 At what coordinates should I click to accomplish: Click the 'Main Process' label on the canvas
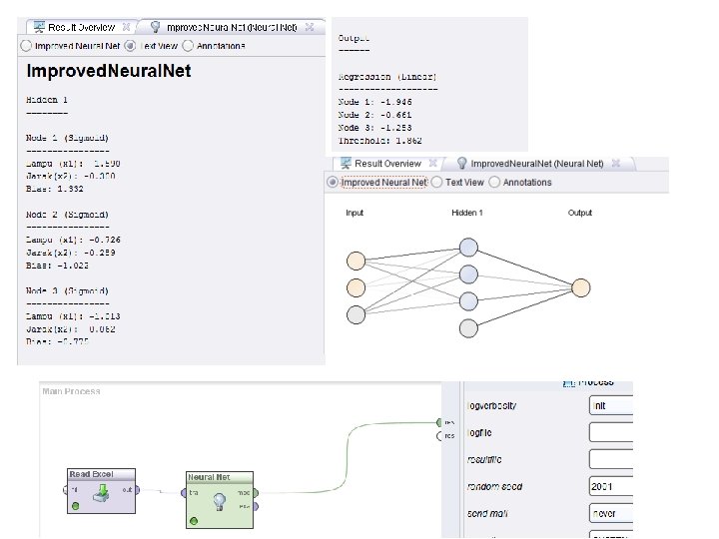click(x=71, y=391)
